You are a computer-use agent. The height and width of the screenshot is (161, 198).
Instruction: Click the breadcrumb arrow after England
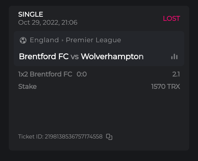pyautogui.click(x=63, y=40)
